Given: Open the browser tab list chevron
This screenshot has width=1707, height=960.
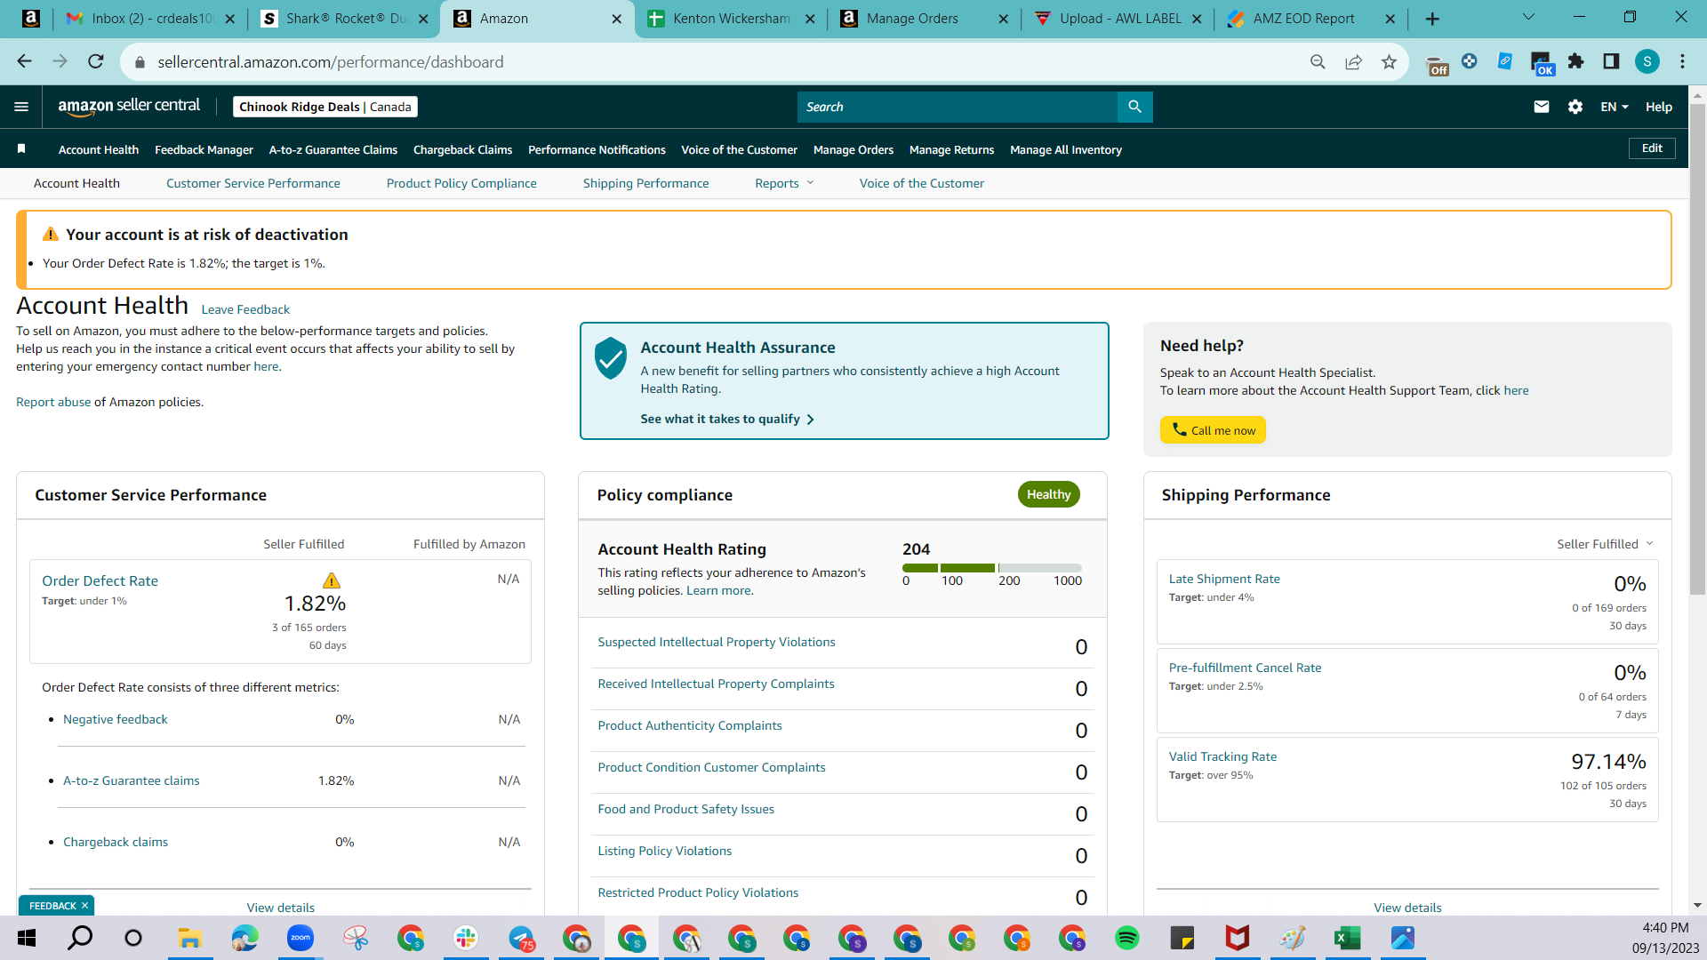Looking at the screenshot, I should 1528,19.
